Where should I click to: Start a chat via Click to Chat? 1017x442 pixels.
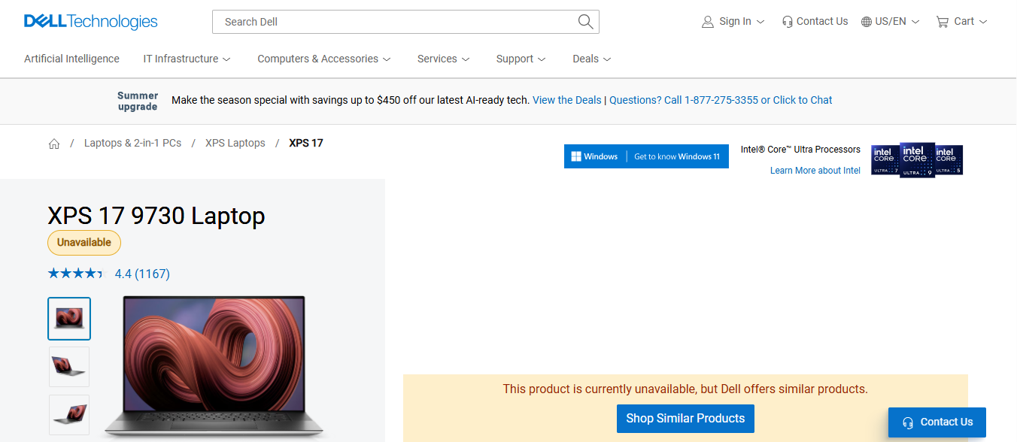[x=802, y=100]
